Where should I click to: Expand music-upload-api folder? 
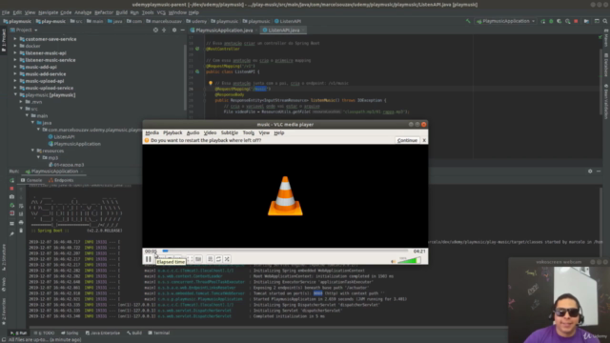tap(15, 81)
